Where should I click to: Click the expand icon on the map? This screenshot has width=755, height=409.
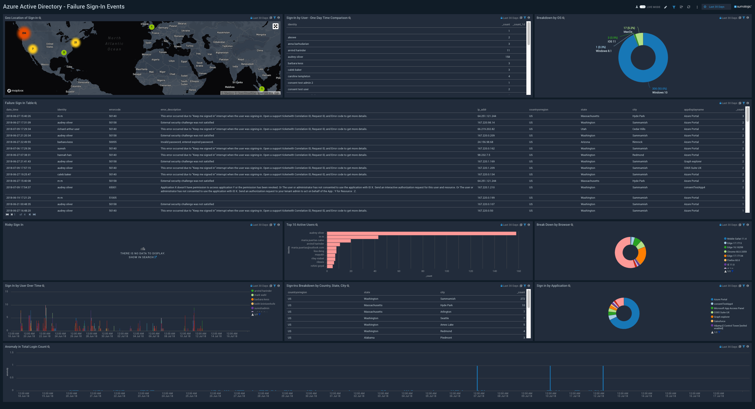pos(275,26)
